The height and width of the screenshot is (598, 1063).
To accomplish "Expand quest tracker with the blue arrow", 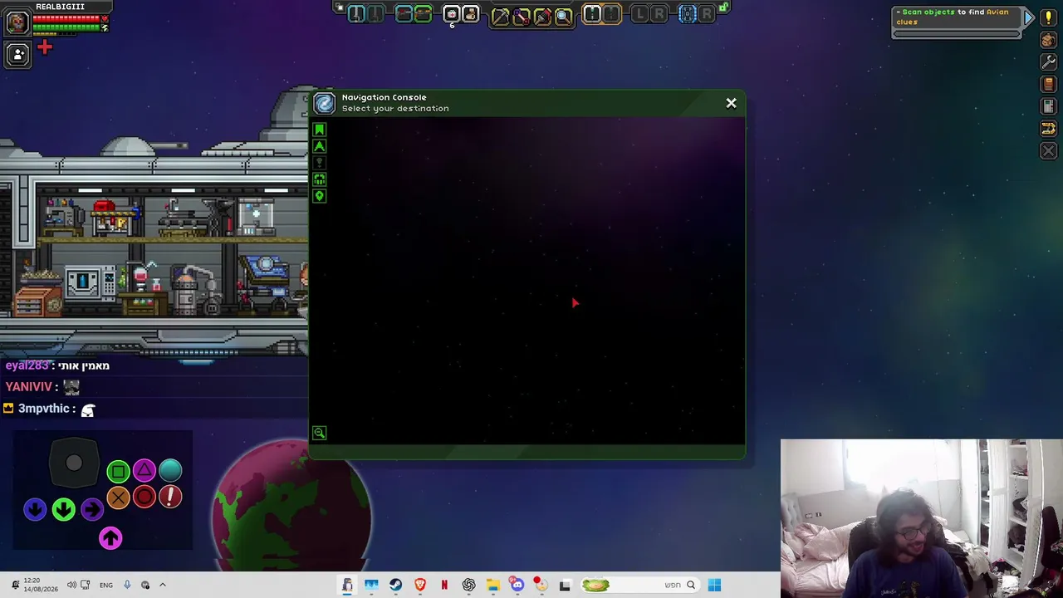I will [x=1028, y=17].
